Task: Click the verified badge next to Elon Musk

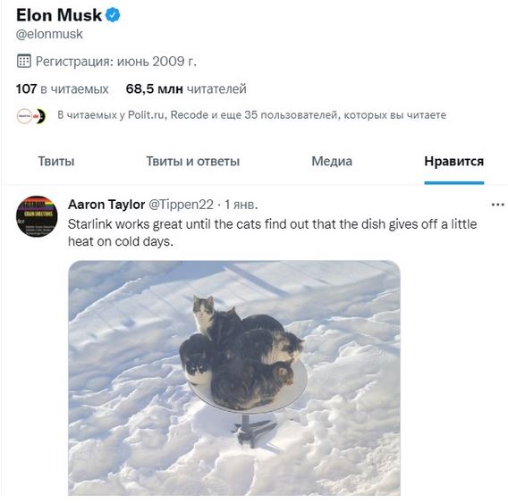Action: 113,15
